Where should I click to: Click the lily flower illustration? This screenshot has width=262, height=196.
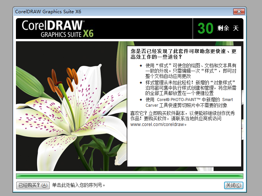coord(72,106)
